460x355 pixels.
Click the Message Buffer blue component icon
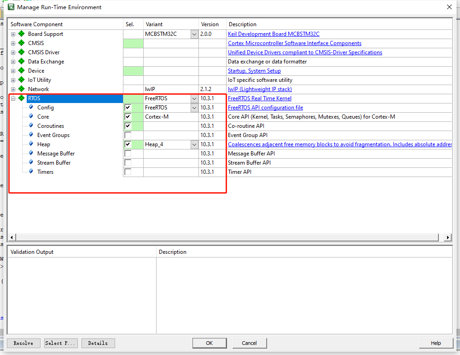point(31,153)
